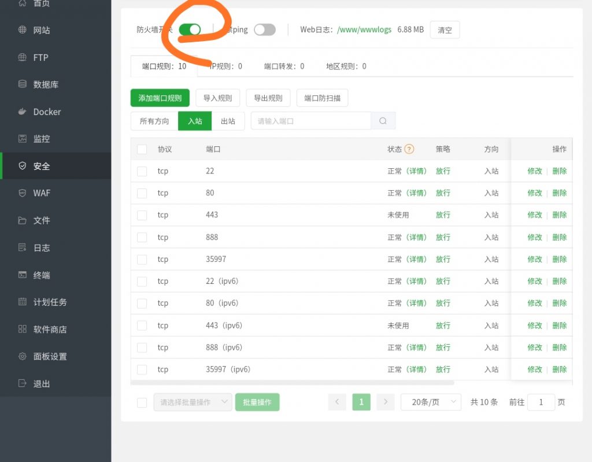Select all rows with header checkbox
Image resolution: width=592 pixels, height=462 pixels.
pyautogui.click(x=142, y=149)
